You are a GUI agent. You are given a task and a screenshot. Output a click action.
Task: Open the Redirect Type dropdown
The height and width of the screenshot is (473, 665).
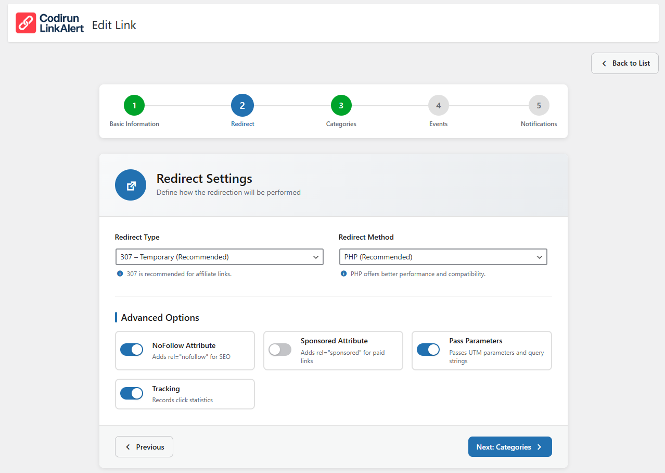click(x=219, y=257)
